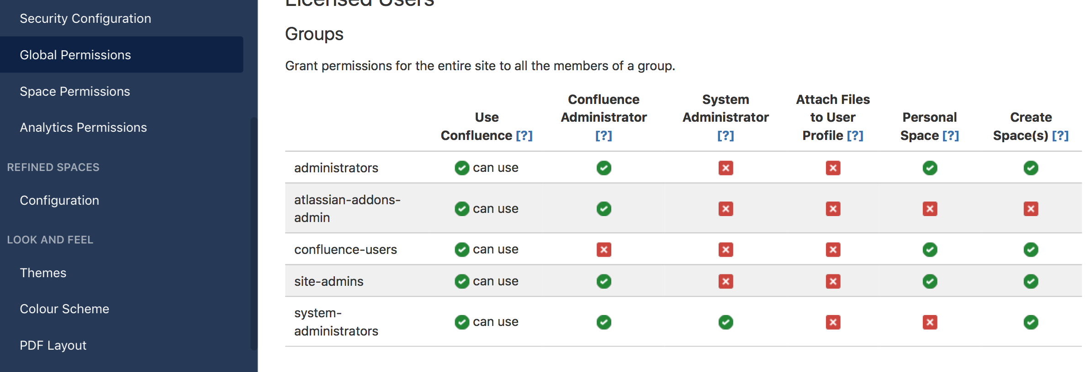Viewport: 1091px width, 372px height.
Task: Click confluence-users Confluence Administrator red cross icon
Action: coord(604,249)
